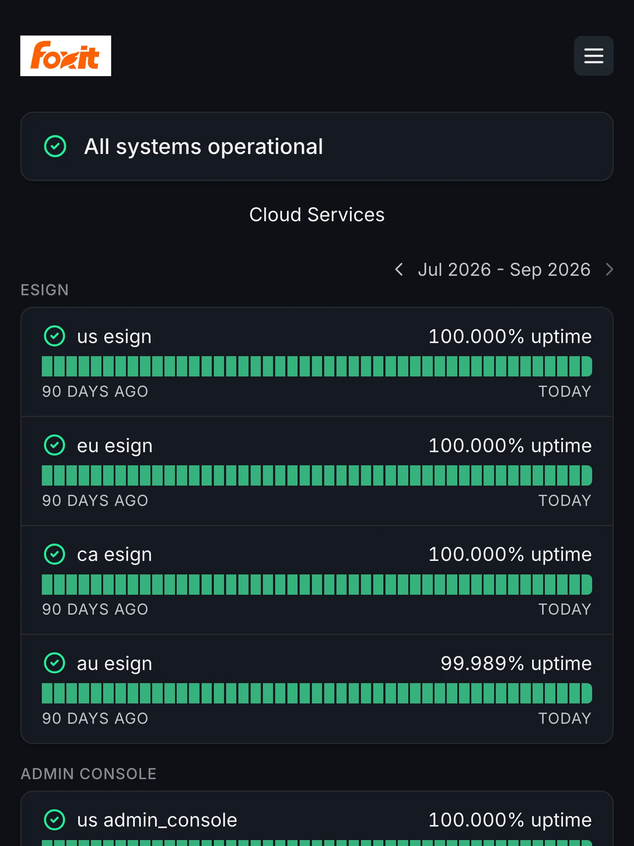Click the last day segment of us esign bar

pos(587,366)
